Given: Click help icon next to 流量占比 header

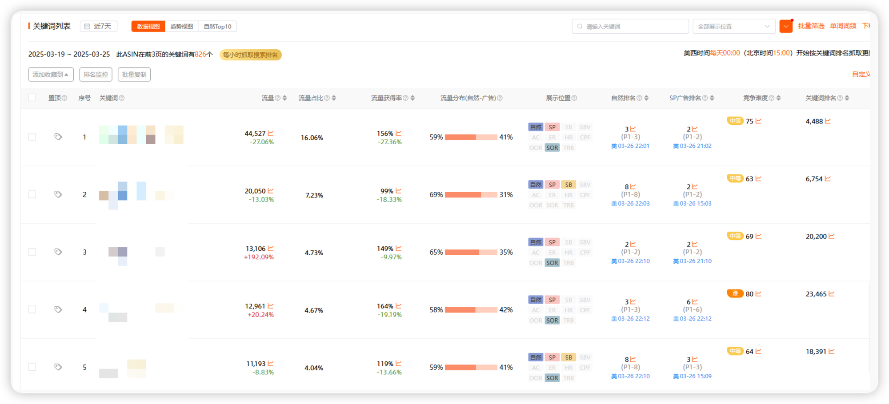Looking at the screenshot, I should 327,98.
